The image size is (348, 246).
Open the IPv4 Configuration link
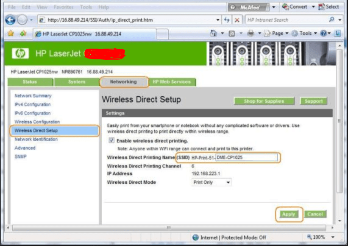tap(32, 104)
